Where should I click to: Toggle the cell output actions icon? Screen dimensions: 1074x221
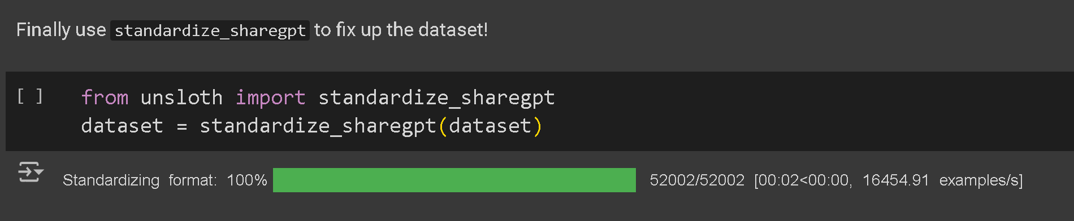(x=31, y=171)
